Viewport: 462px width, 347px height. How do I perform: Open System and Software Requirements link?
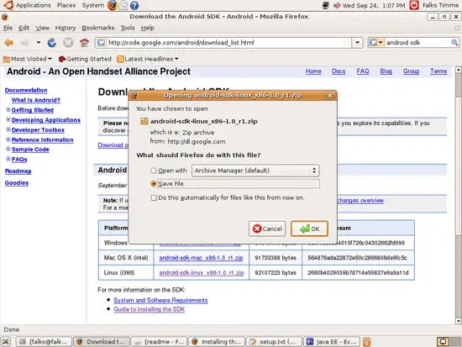pyautogui.click(x=160, y=301)
